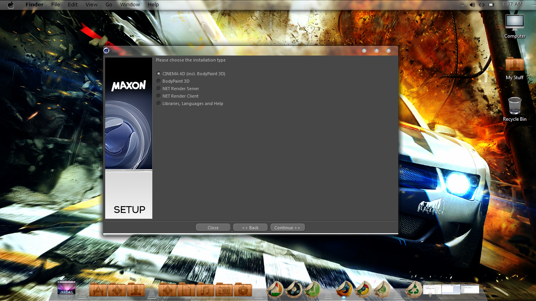Choose the NET Render Client option

(177, 96)
